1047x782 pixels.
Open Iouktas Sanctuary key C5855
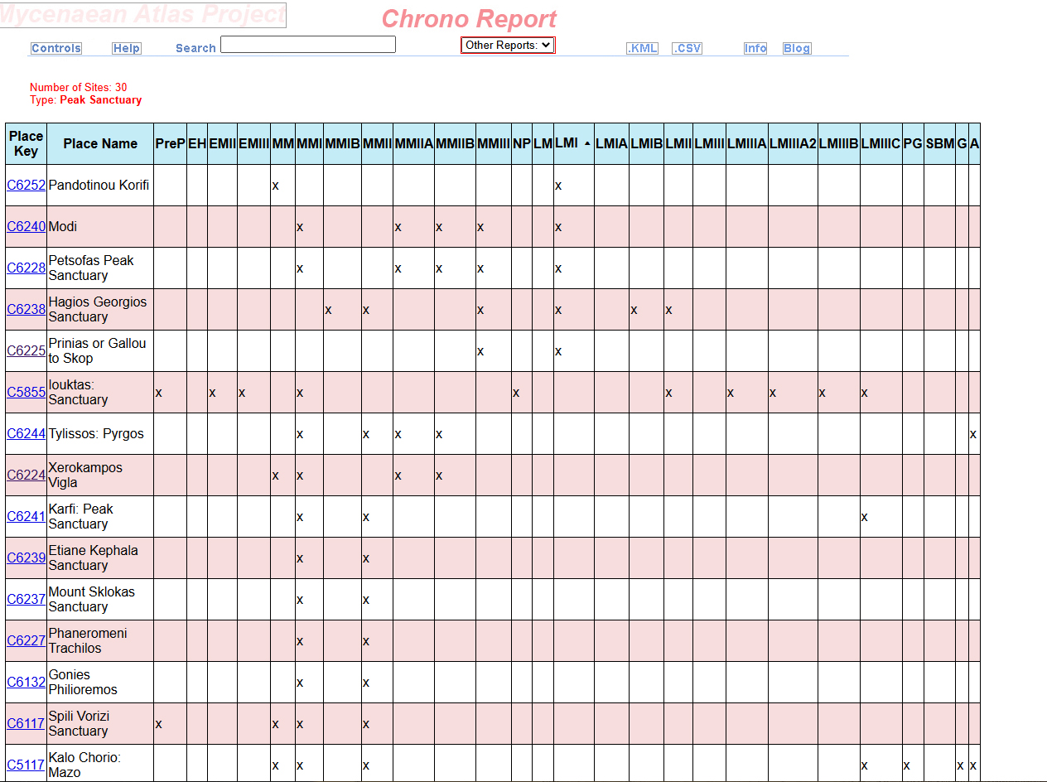click(x=26, y=393)
